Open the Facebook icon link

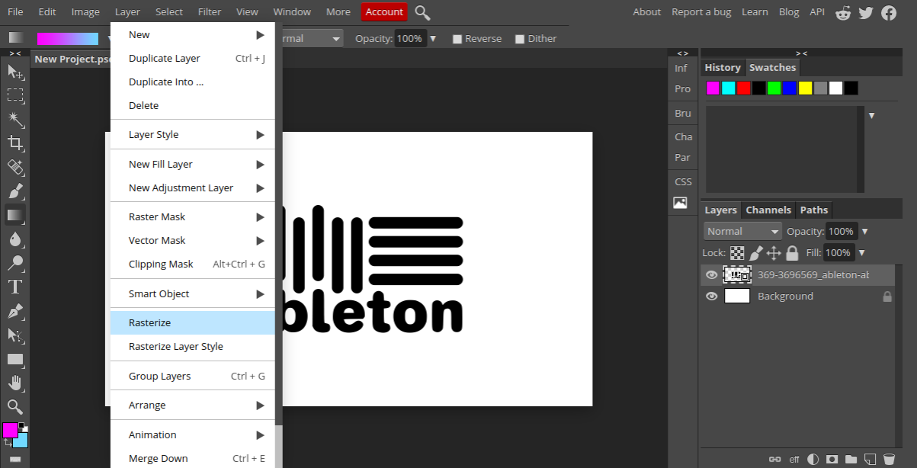click(x=889, y=12)
